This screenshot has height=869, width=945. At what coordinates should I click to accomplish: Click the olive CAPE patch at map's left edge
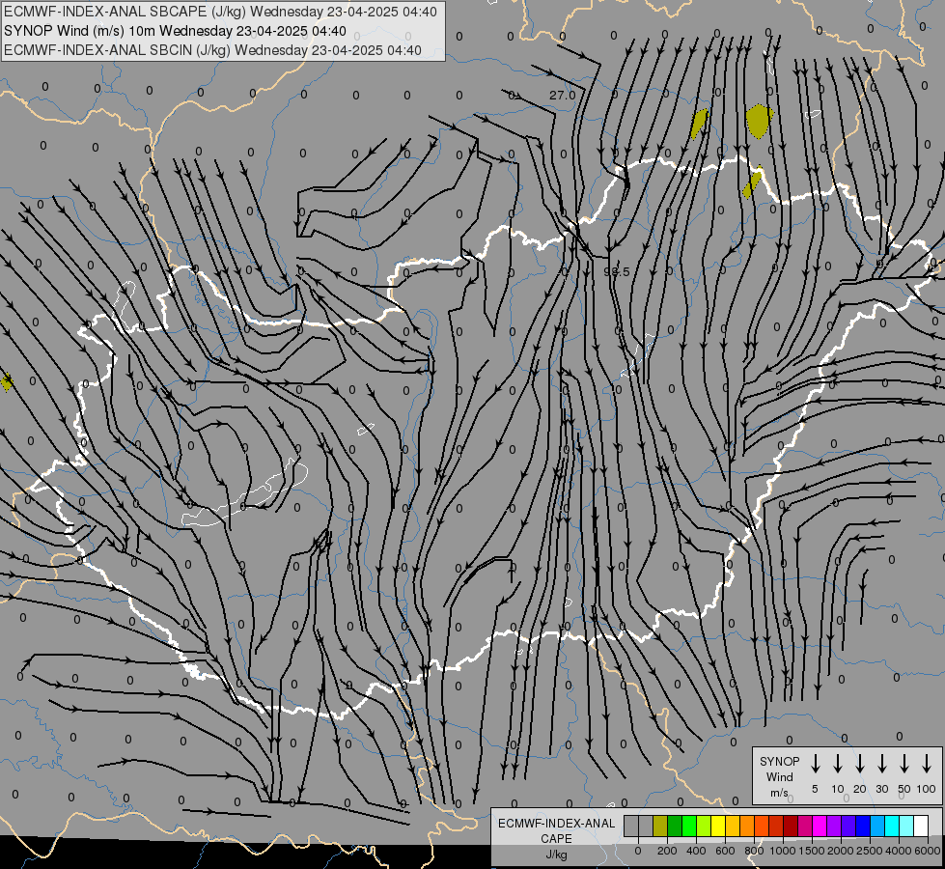(x=6, y=381)
